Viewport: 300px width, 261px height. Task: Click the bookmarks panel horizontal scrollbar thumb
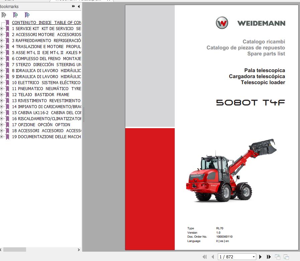tap(15, 250)
